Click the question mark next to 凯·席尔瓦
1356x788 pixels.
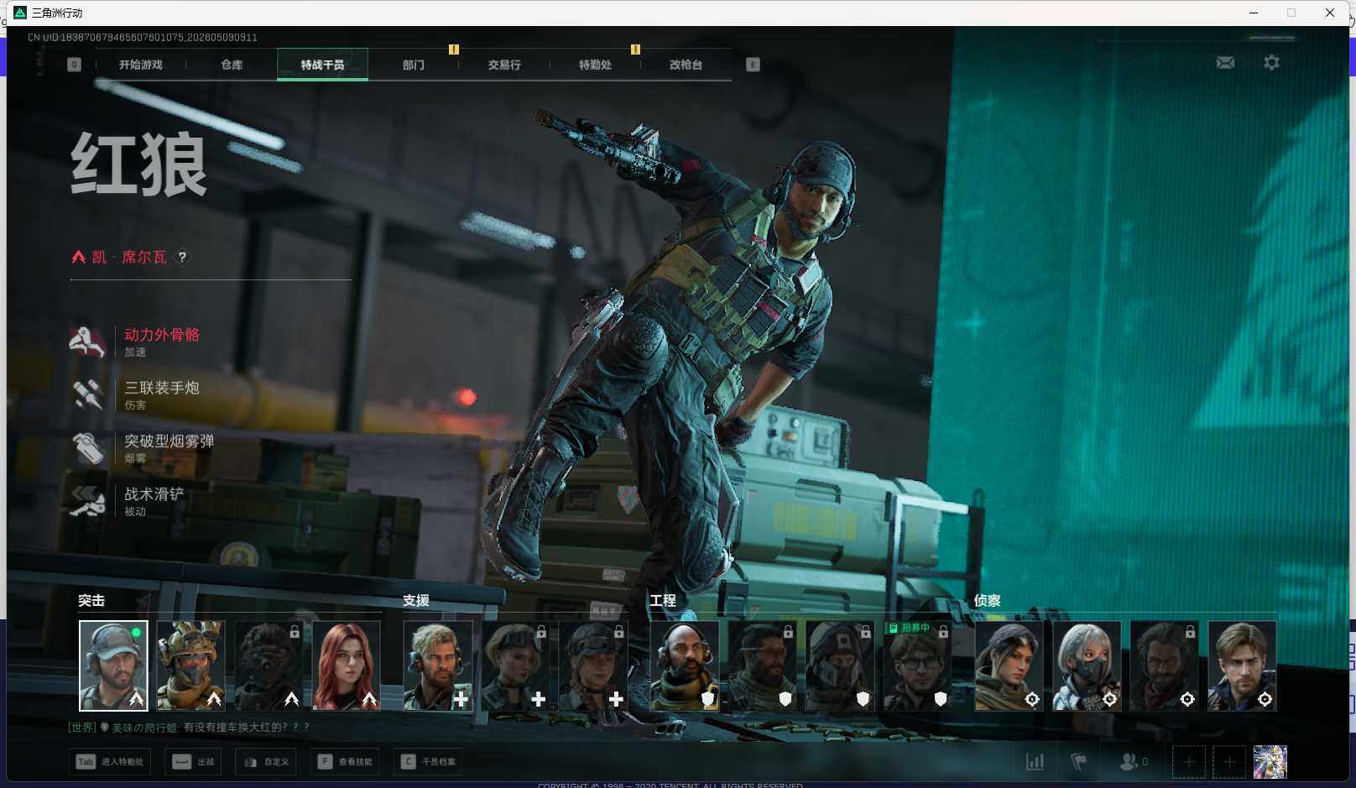(x=182, y=258)
